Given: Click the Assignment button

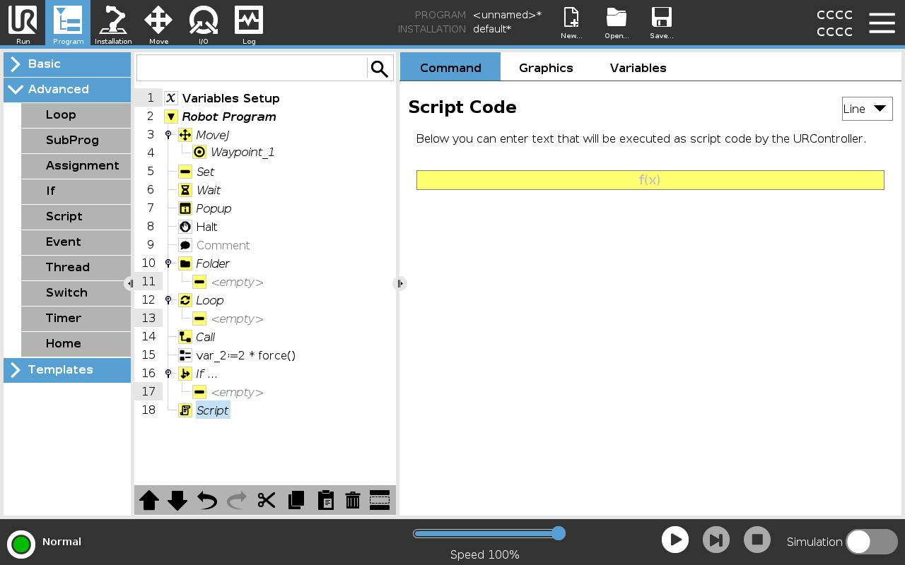Looking at the screenshot, I should [76, 166].
